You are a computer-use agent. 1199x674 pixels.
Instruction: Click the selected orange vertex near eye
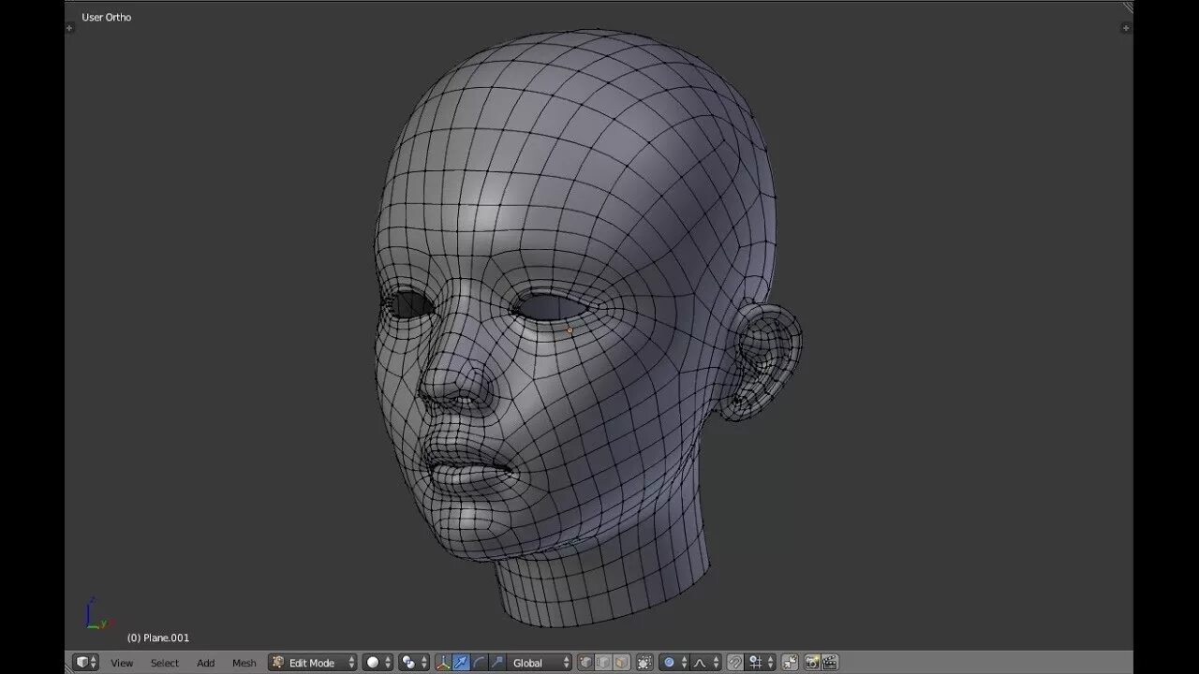pos(570,330)
